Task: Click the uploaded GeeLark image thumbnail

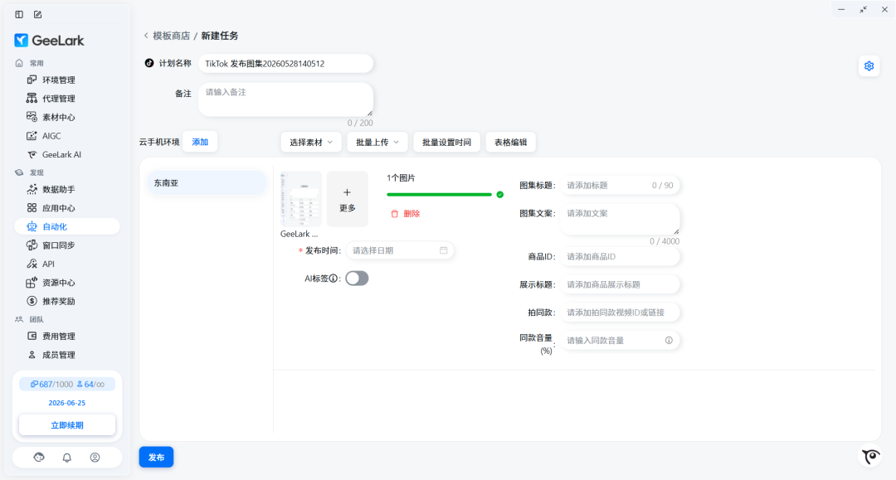Action: 301,199
